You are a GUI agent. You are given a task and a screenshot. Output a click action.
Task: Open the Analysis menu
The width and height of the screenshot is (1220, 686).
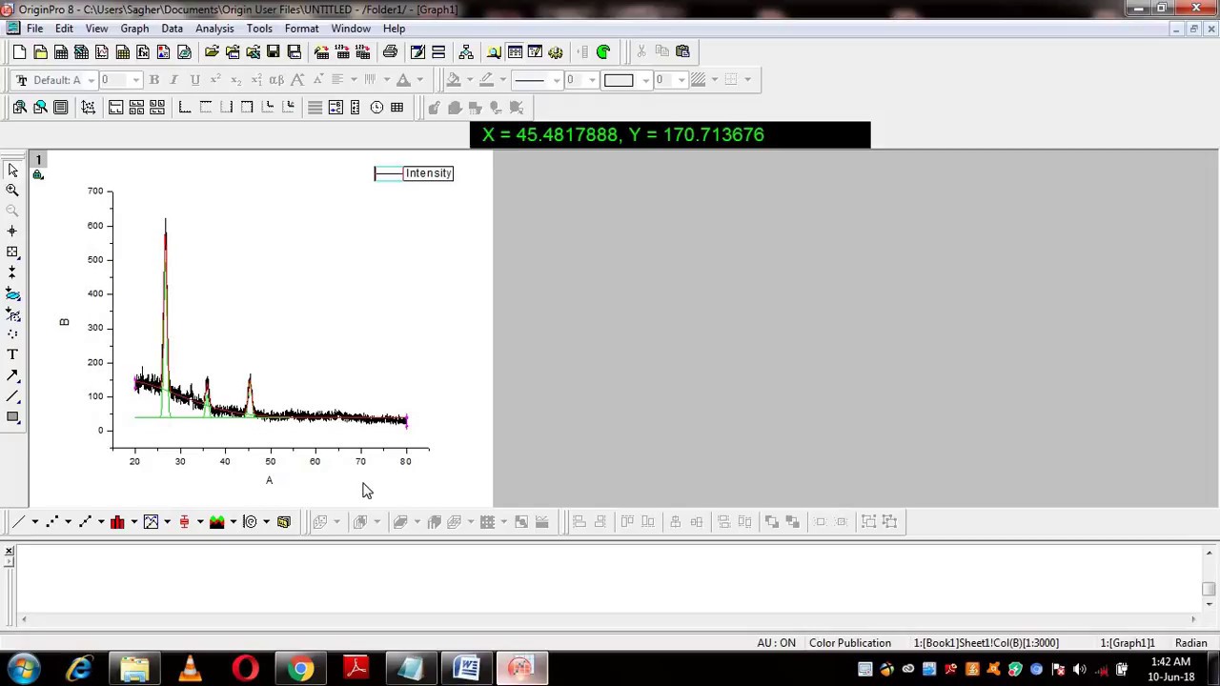pos(214,29)
